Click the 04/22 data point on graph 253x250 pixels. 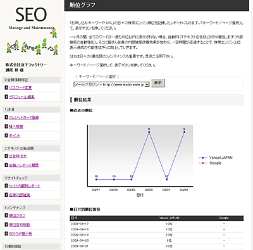pyautogui.click(x=184, y=132)
